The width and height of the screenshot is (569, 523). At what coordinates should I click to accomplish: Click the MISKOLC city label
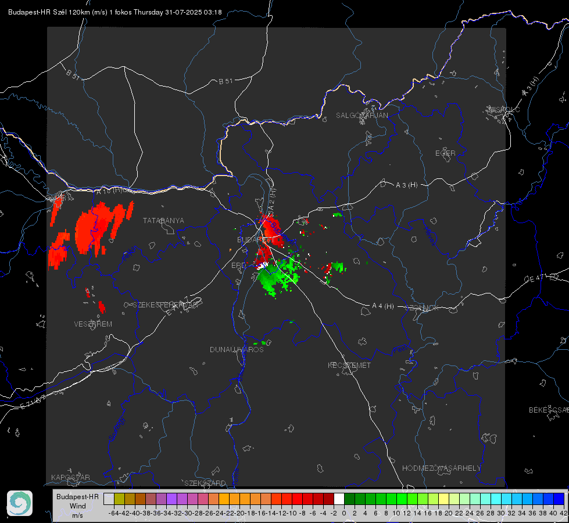coord(504,109)
